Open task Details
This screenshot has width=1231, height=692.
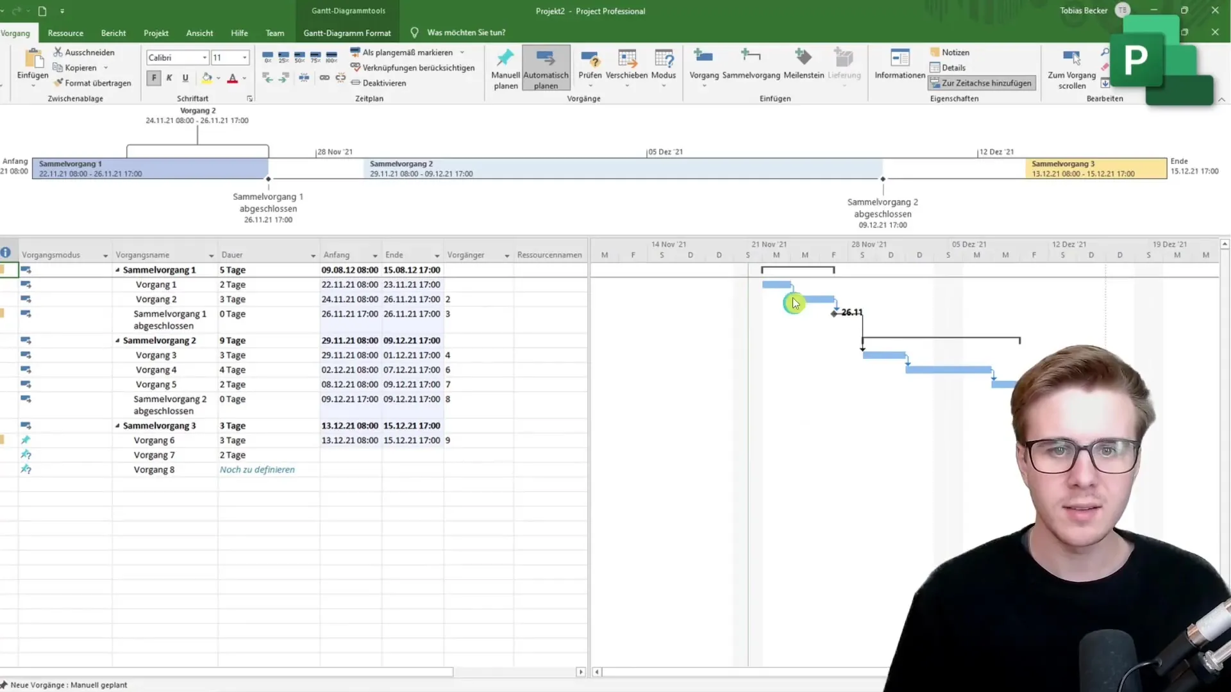coord(948,67)
